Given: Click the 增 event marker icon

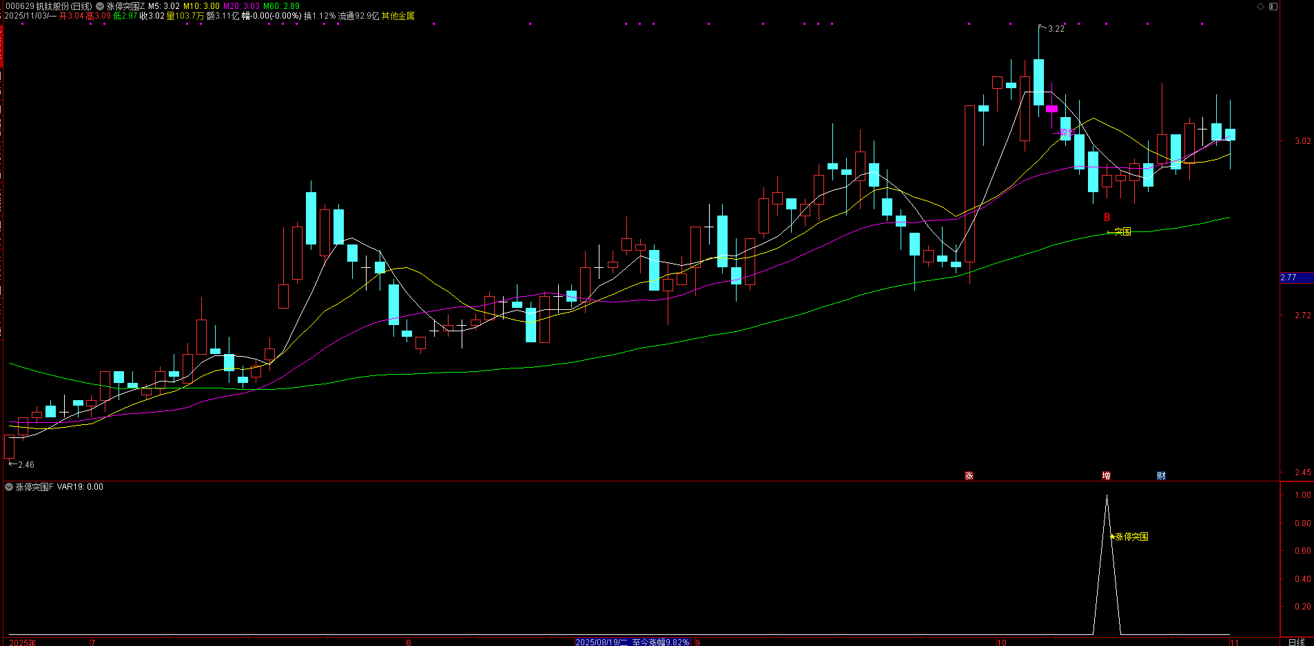Looking at the screenshot, I should (x=1106, y=476).
